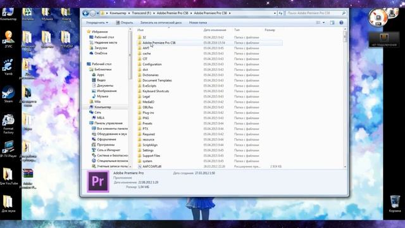Click the Refresh button next to the address bar

tap(280, 13)
